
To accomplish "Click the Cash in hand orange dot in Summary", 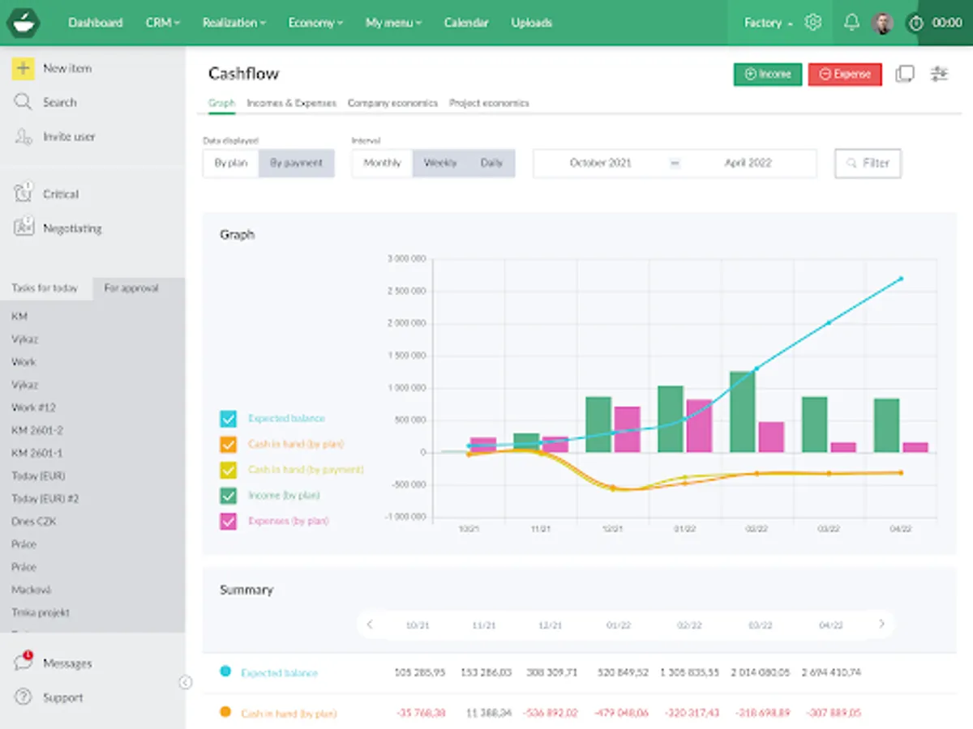I will [x=225, y=712].
